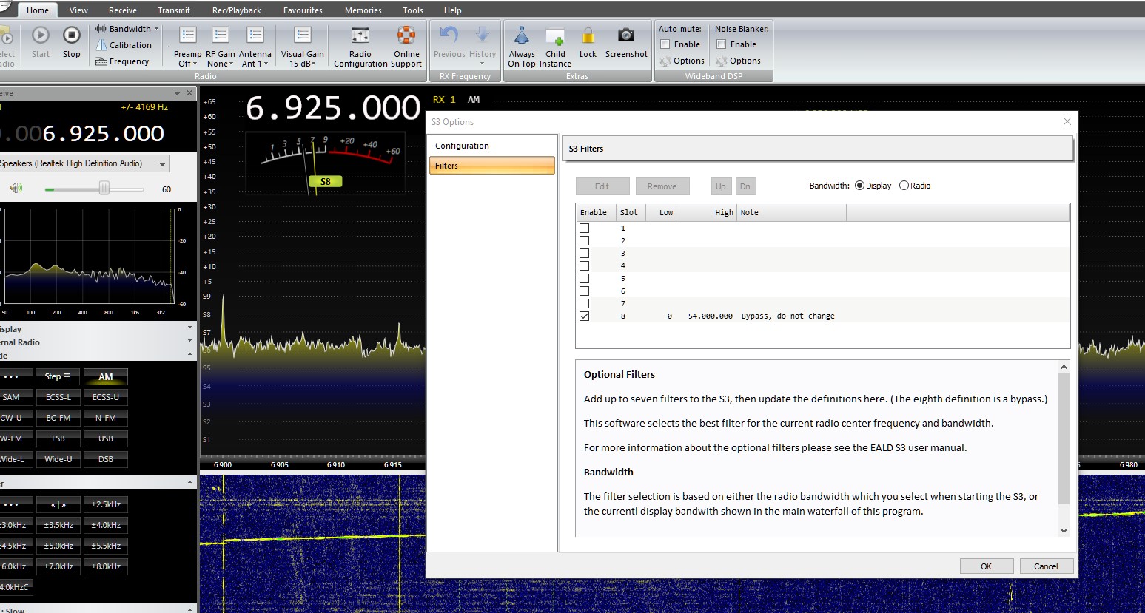Uncheck the slot 8 bypass filter
Viewport: 1145px width, 613px height.
[585, 316]
